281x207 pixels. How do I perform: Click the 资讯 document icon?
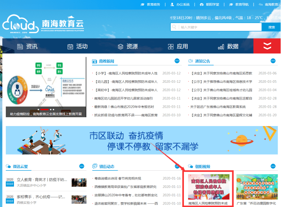[20, 47]
